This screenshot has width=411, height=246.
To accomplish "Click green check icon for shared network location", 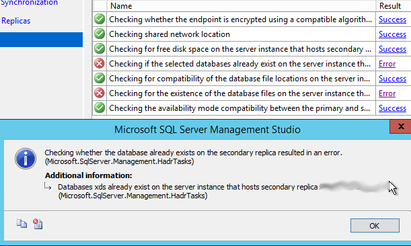I will [x=100, y=34].
